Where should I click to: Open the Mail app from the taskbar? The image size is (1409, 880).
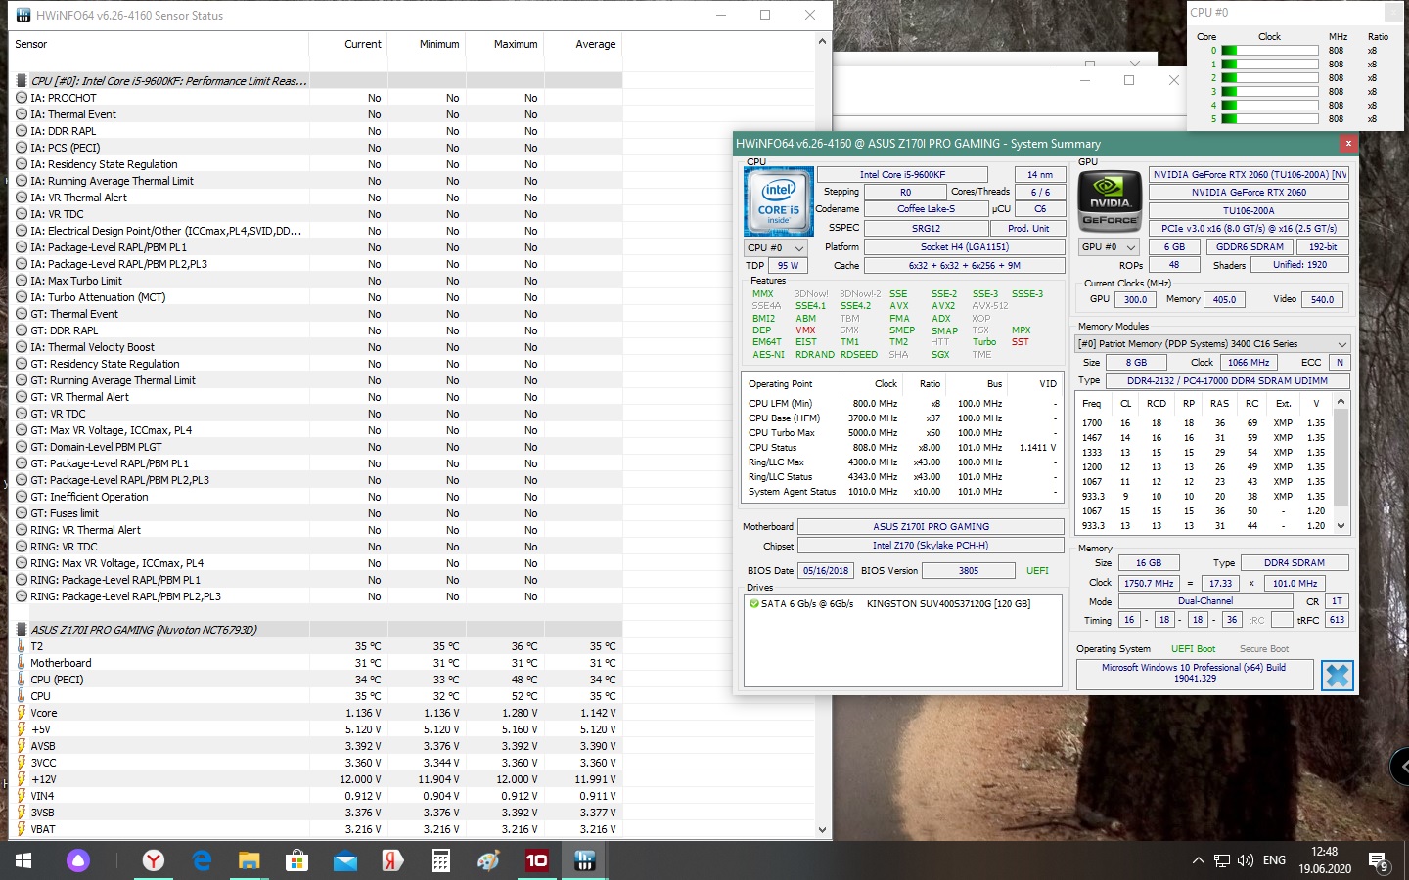pyautogui.click(x=345, y=860)
